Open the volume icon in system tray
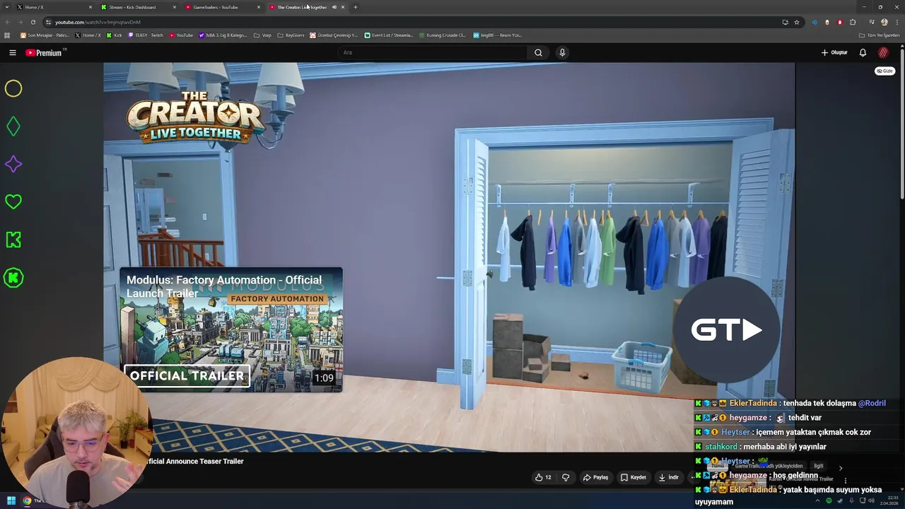 pos(870,501)
